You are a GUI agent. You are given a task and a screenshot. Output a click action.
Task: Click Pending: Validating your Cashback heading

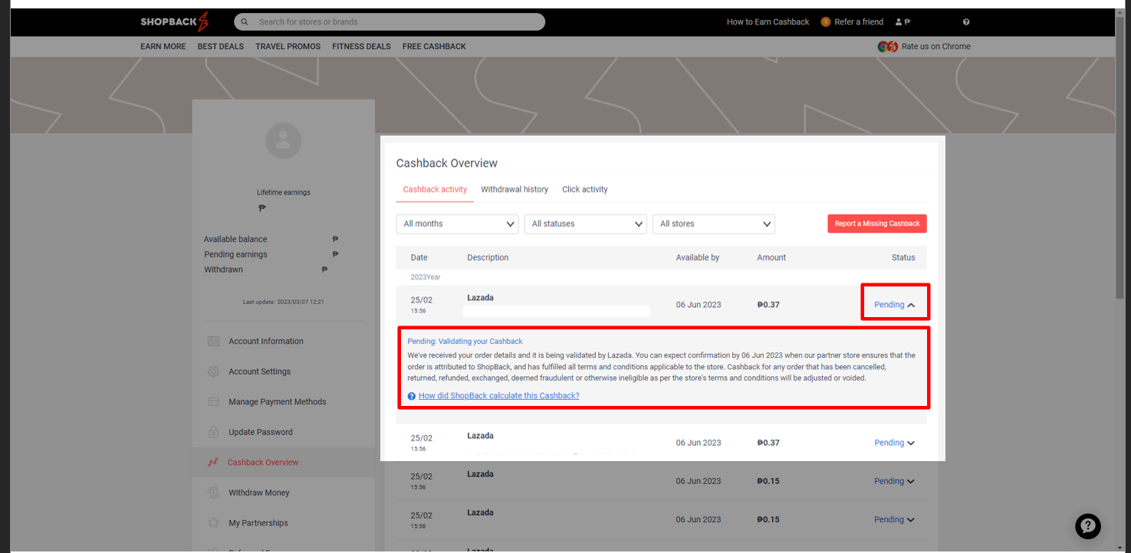click(x=465, y=341)
